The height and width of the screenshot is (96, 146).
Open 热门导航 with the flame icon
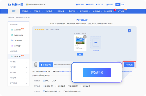(x=80, y=4)
